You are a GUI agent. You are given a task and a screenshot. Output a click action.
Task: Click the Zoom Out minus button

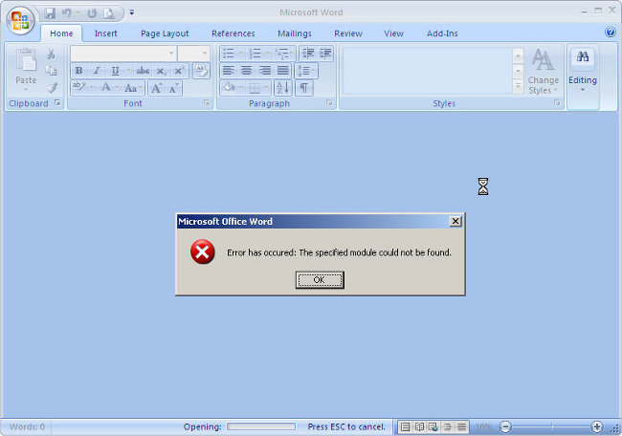(x=505, y=426)
